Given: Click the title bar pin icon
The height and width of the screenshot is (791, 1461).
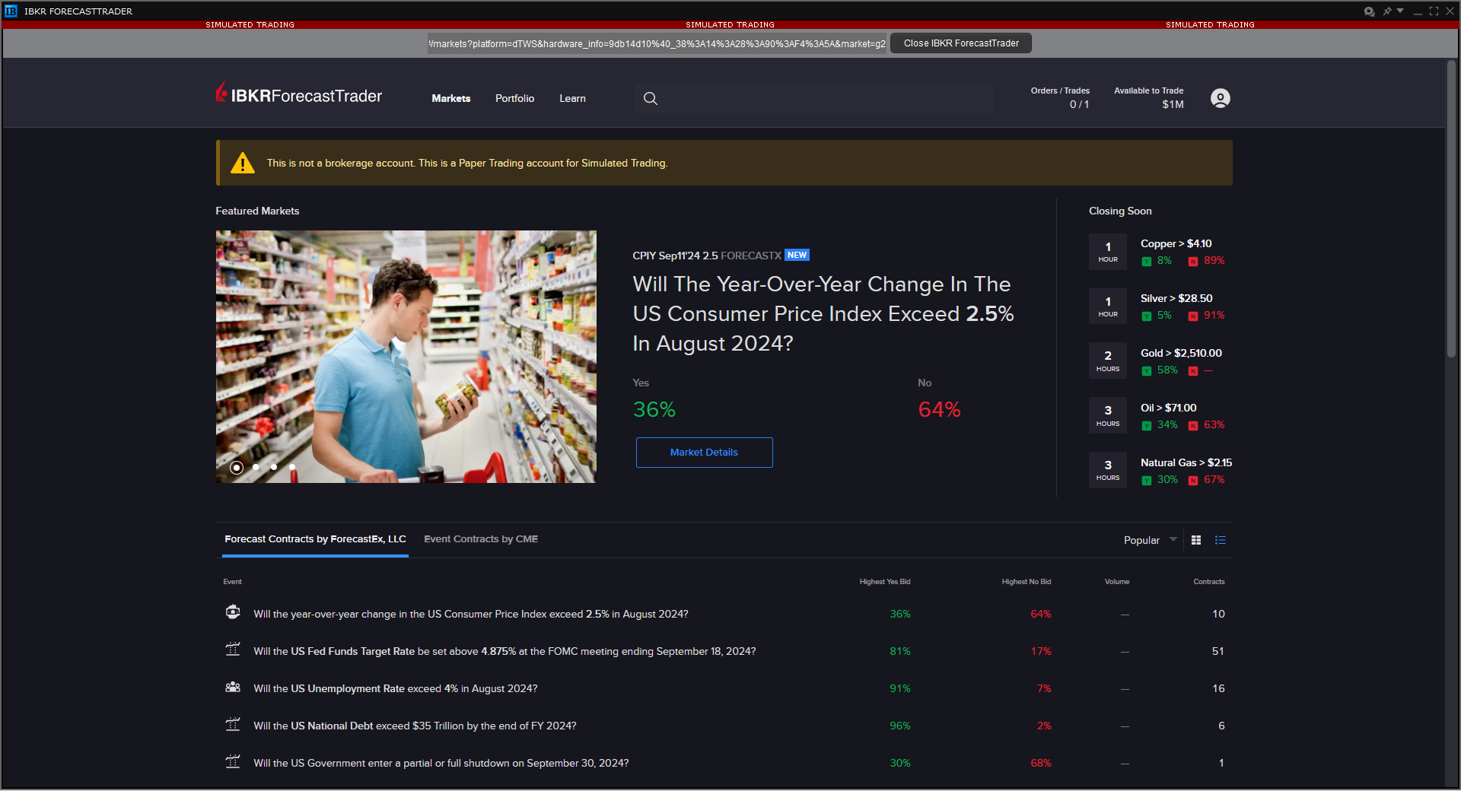Looking at the screenshot, I should click(1387, 11).
